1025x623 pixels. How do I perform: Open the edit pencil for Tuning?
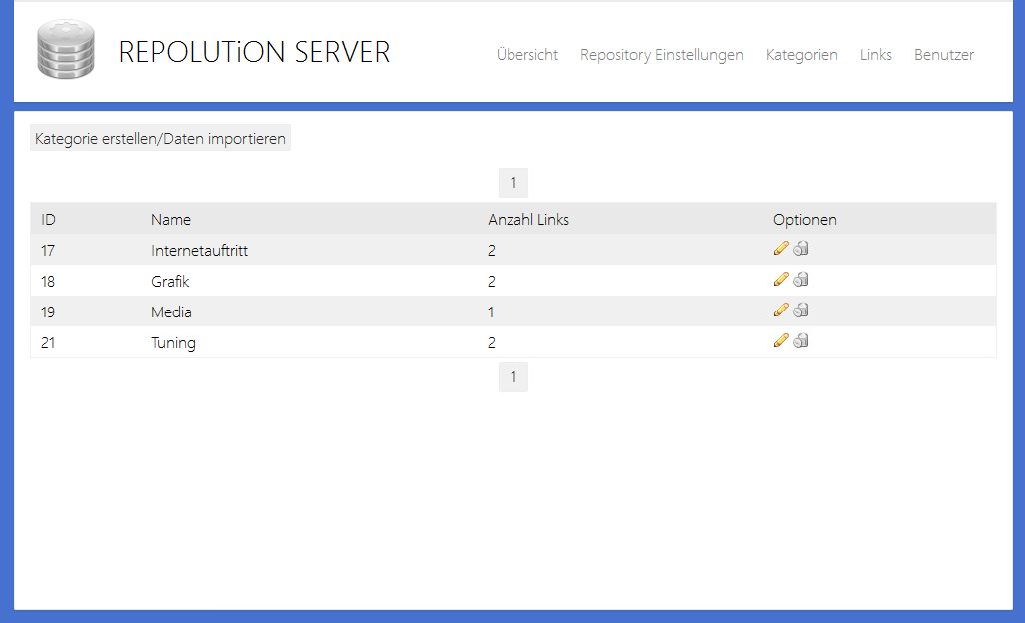click(781, 340)
